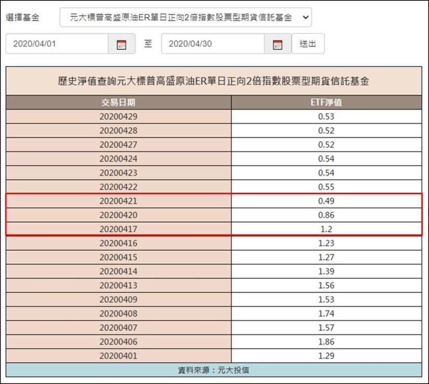Screen dimensions: 429x384
Task: Open the start date calendar picker
Action: (x=121, y=44)
